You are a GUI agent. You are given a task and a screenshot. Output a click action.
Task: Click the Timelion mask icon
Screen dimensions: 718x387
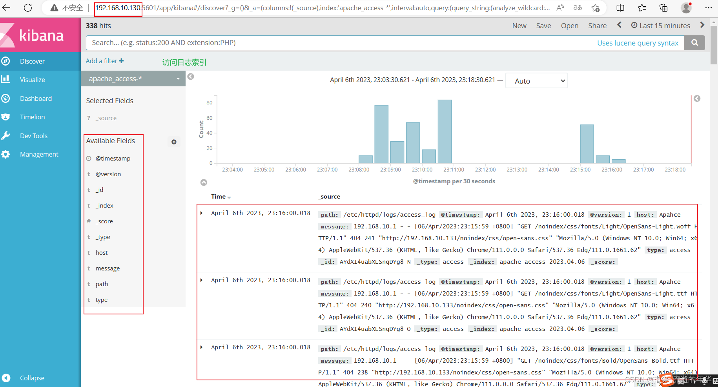(x=5, y=117)
